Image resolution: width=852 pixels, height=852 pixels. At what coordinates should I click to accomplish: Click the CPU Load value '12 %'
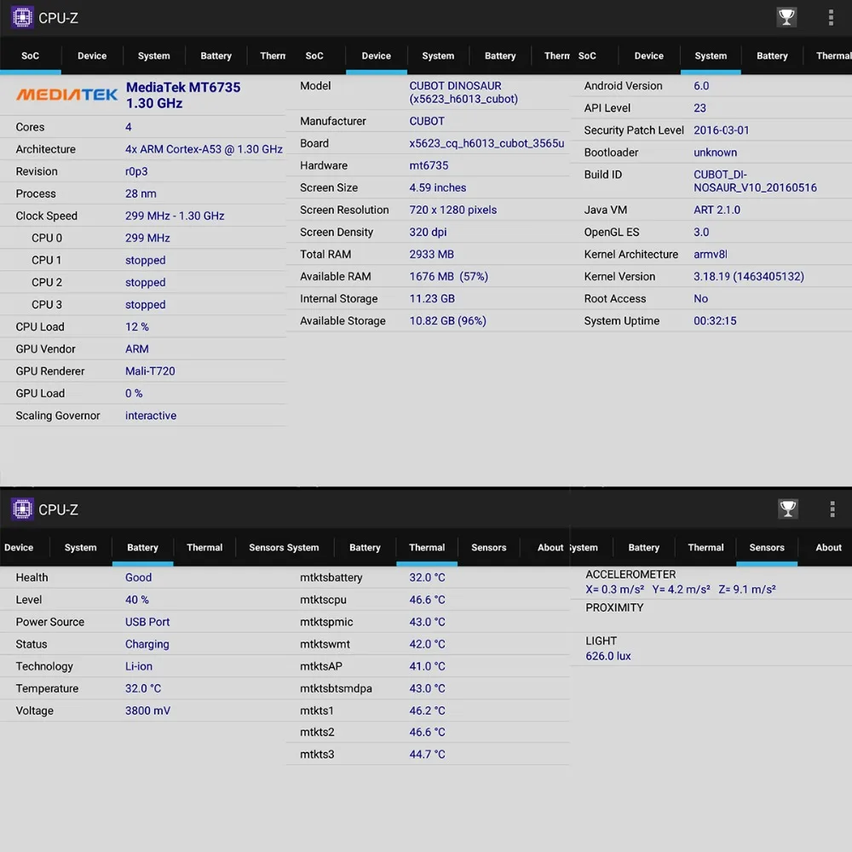137,327
